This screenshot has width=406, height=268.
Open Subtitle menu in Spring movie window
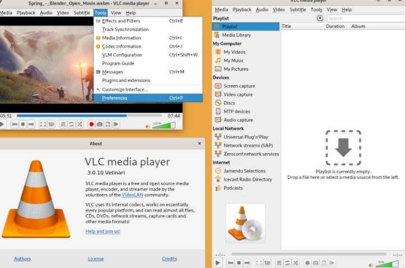82,13
